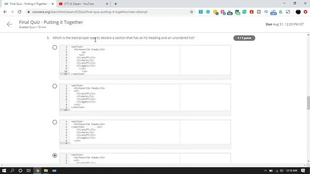Click the browser Back navigation arrow
310x174 pixels.
pos(5,12)
